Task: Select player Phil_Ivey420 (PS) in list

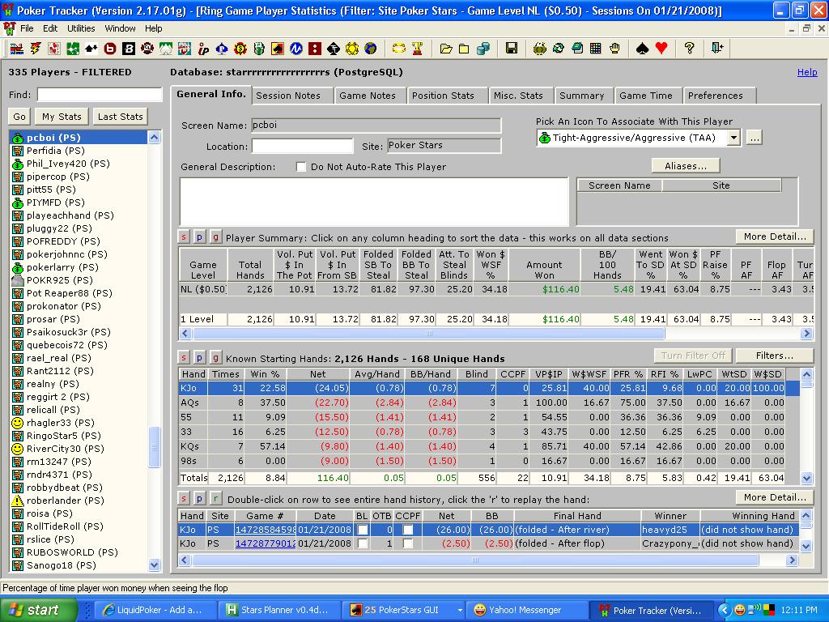Action: tap(68, 164)
